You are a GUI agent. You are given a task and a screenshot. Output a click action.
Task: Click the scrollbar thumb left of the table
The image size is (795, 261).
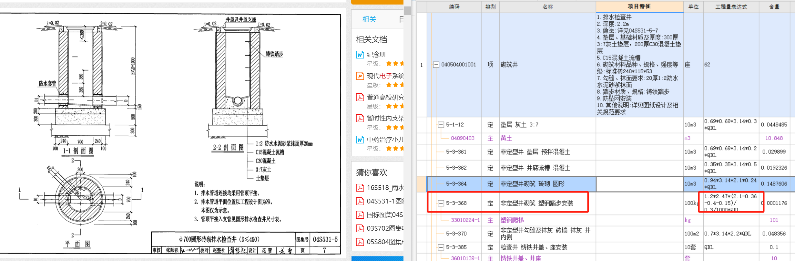408,11
